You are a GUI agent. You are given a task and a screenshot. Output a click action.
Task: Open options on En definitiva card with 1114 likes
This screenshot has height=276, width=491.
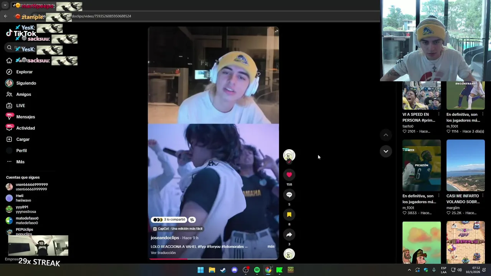coord(483,114)
